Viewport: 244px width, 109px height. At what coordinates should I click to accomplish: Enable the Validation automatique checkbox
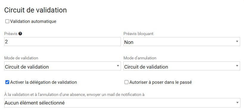pyautogui.click(x=7, y=21)
